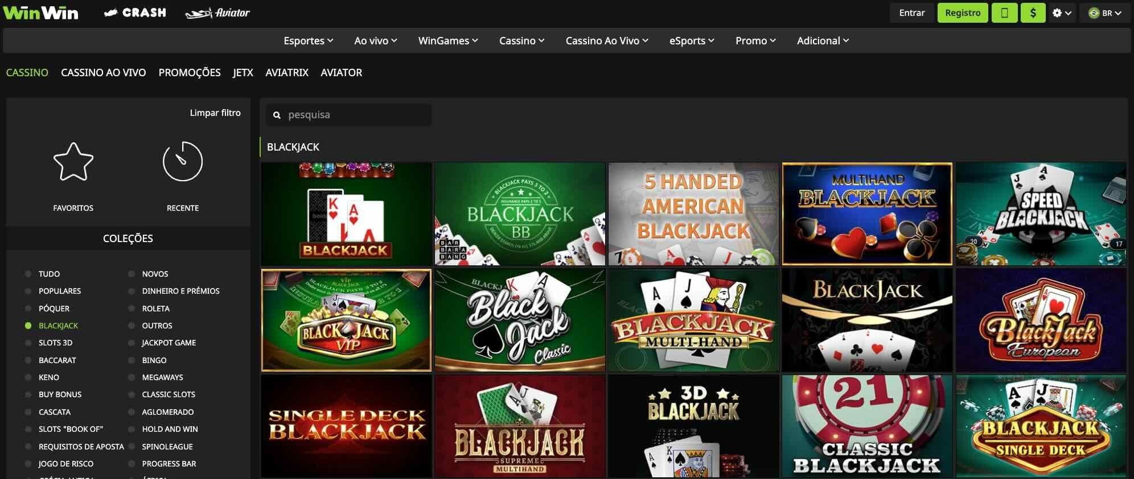Expand the Cassino dropdown menu
Screen dimensions: 1134x479
coord(522,40)
